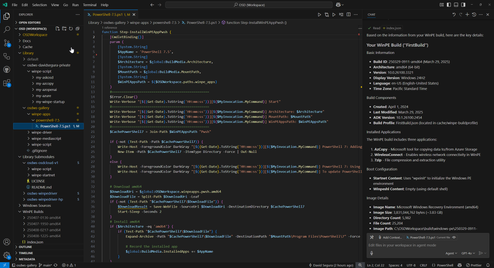Start voice chat with microphone icon
The image size is (494, 268).
pos(372,253)
